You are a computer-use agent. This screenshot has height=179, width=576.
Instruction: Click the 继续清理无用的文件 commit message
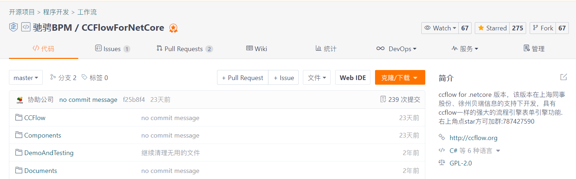click(170, 153)
